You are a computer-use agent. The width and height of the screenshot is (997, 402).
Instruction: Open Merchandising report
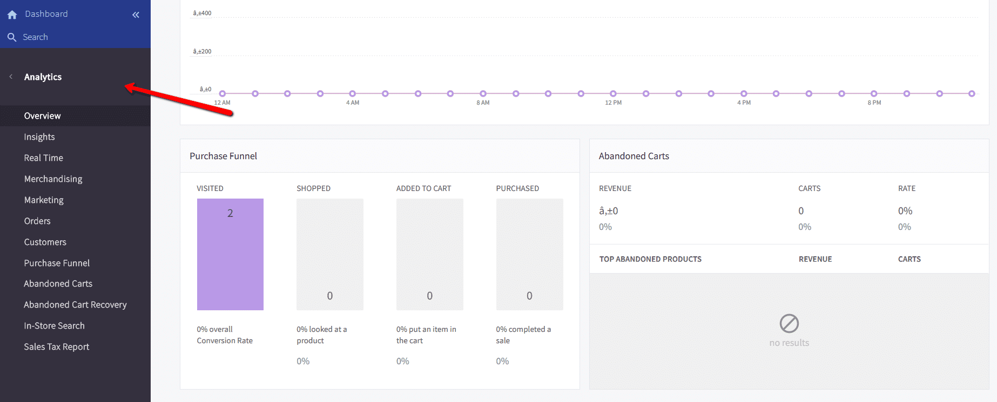click(x=53, y=179)
